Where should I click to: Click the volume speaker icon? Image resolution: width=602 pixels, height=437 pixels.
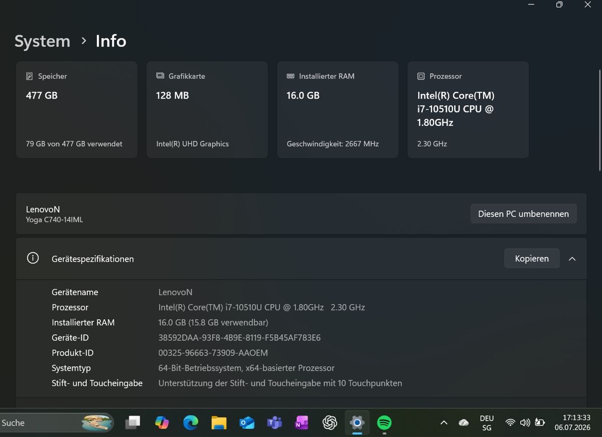point(525,423)
